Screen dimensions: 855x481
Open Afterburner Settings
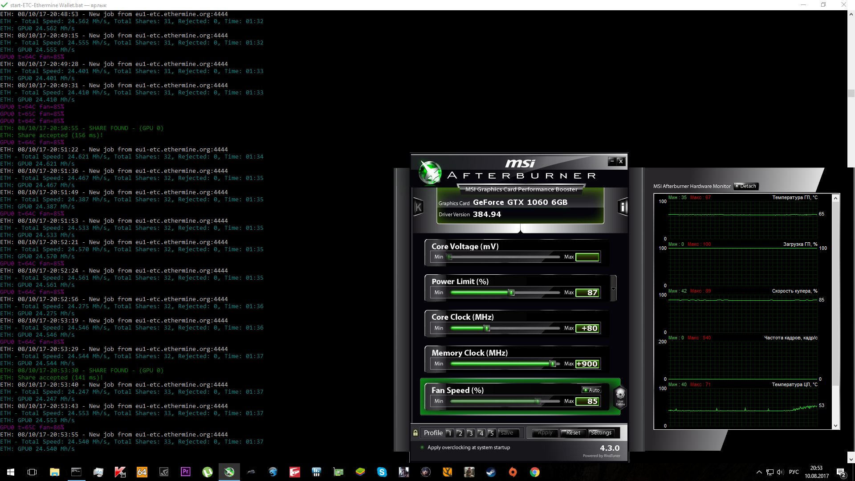(x=601, y=433)
